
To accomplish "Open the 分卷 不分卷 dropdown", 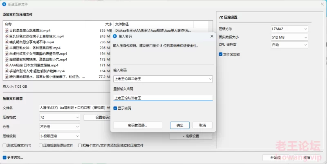I will point(59,126).
